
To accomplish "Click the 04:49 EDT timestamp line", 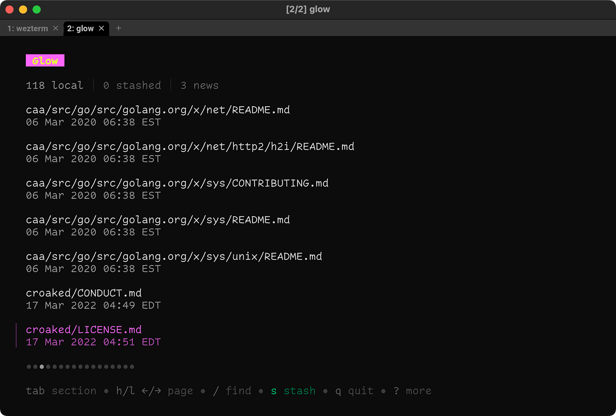I will [x=93, y=306].
